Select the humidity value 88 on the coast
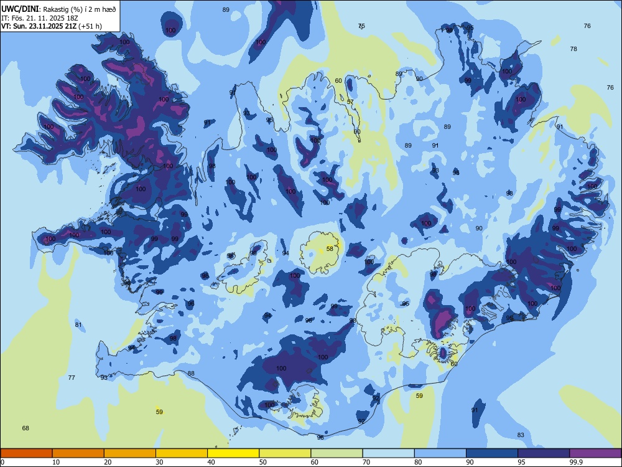This screenshot has width=622, height=467. pyautogui.click(x=191, y=373)
